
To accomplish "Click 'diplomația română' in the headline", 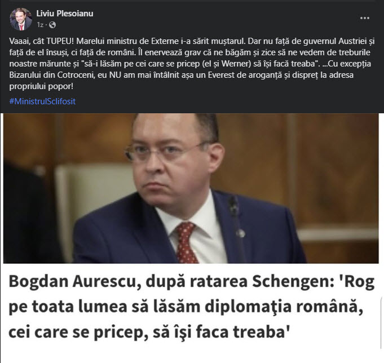I will pos(284,307).
